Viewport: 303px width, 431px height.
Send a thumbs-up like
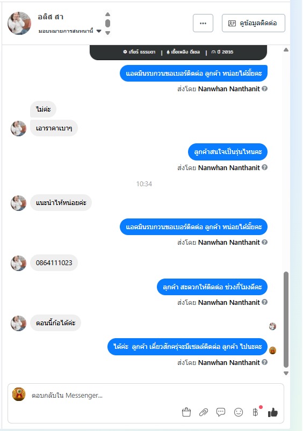(273, 412)
